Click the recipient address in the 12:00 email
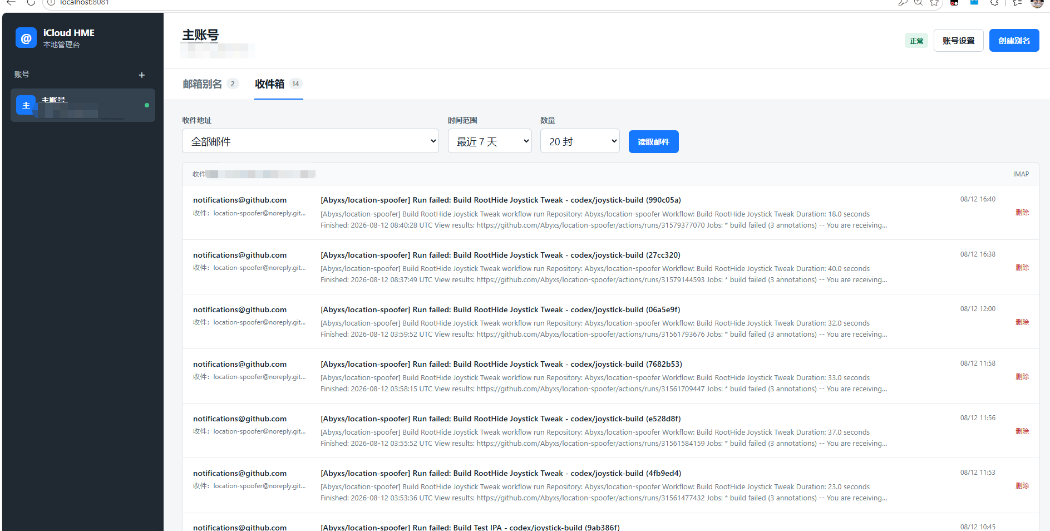This screenshot has height=531, width=1050. click(x=249, y=322)
